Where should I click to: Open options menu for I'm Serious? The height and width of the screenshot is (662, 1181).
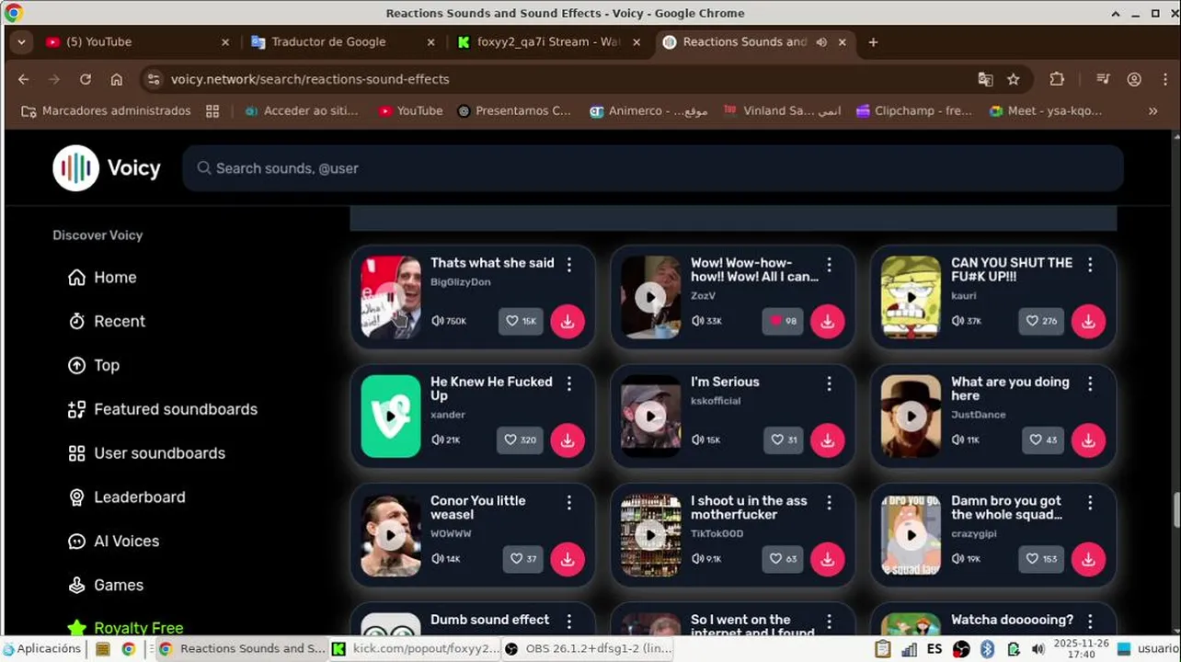(x=830, y=383)
